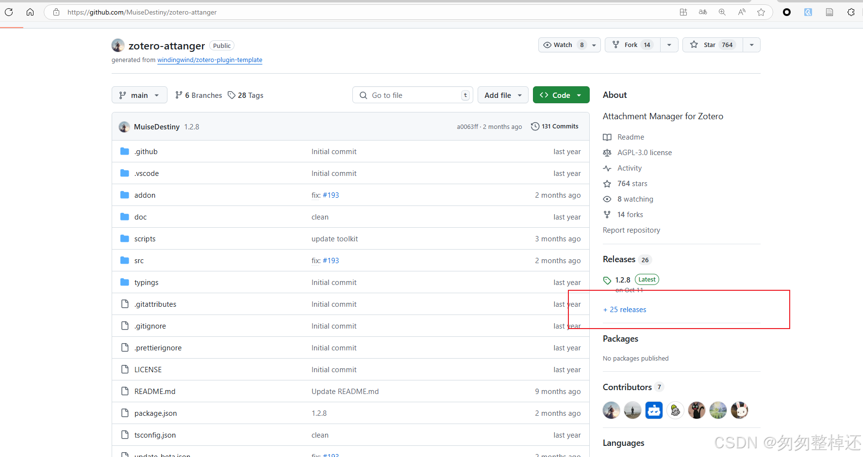Click the translate page icon
This screenshot has width=863, height=457.
[x=703, y=12]
